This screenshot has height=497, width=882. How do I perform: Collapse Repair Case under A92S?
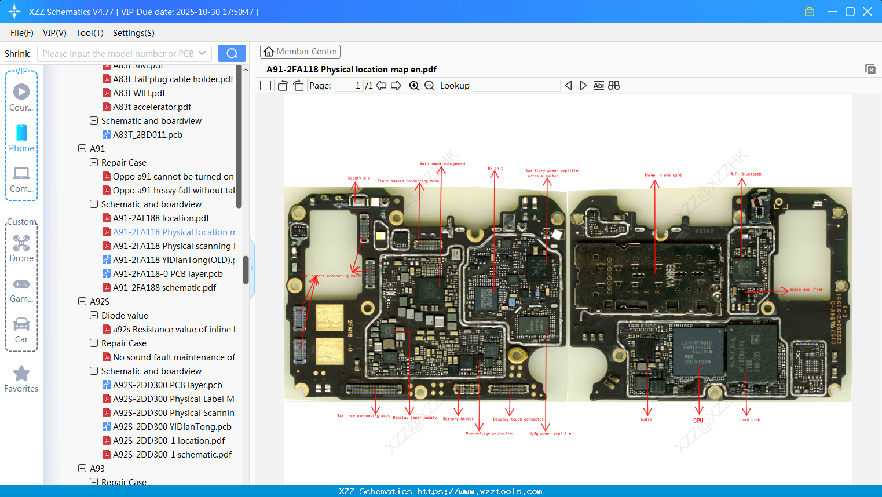pyautogui.click(x=94, y=343)
